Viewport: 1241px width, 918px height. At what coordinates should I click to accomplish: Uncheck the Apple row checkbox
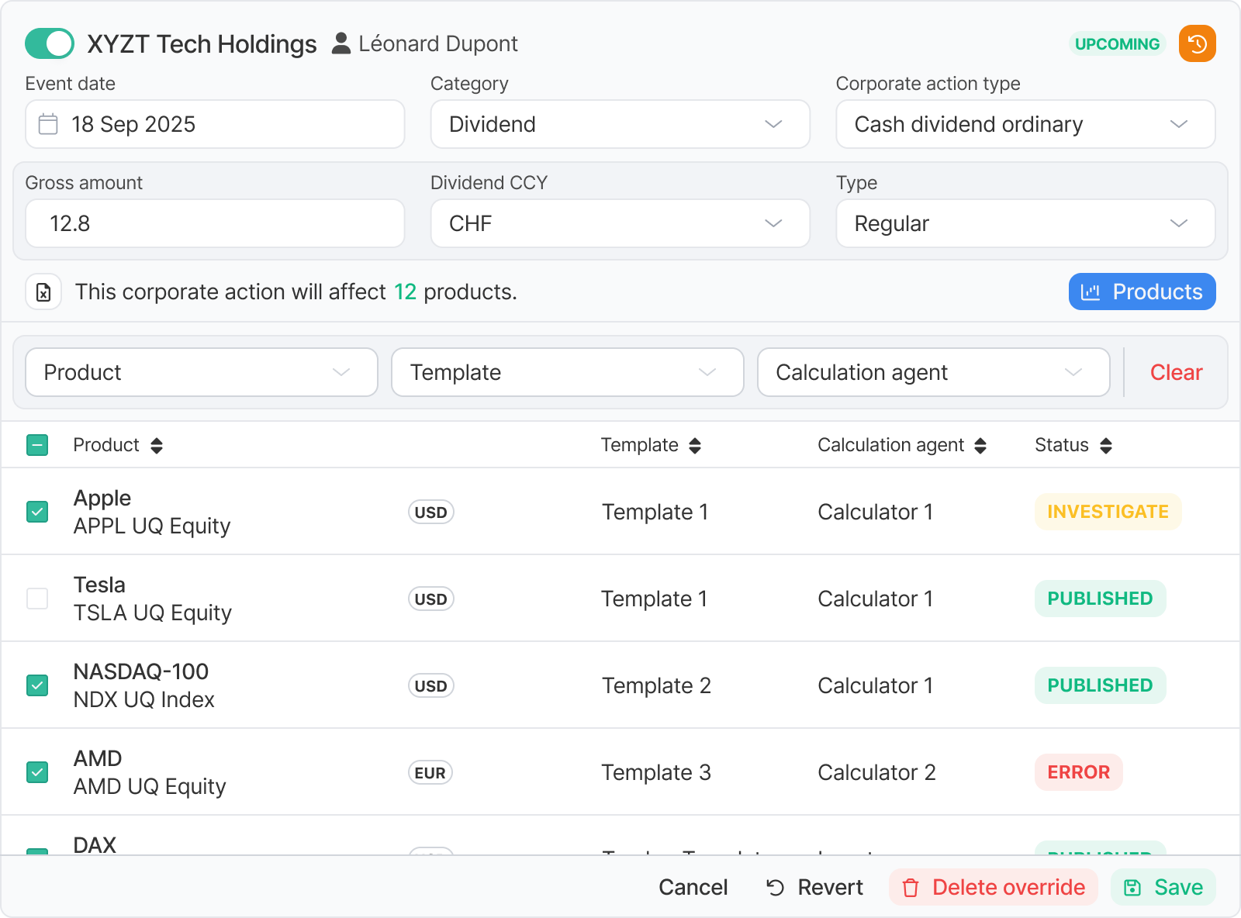[x=37, y=512]
